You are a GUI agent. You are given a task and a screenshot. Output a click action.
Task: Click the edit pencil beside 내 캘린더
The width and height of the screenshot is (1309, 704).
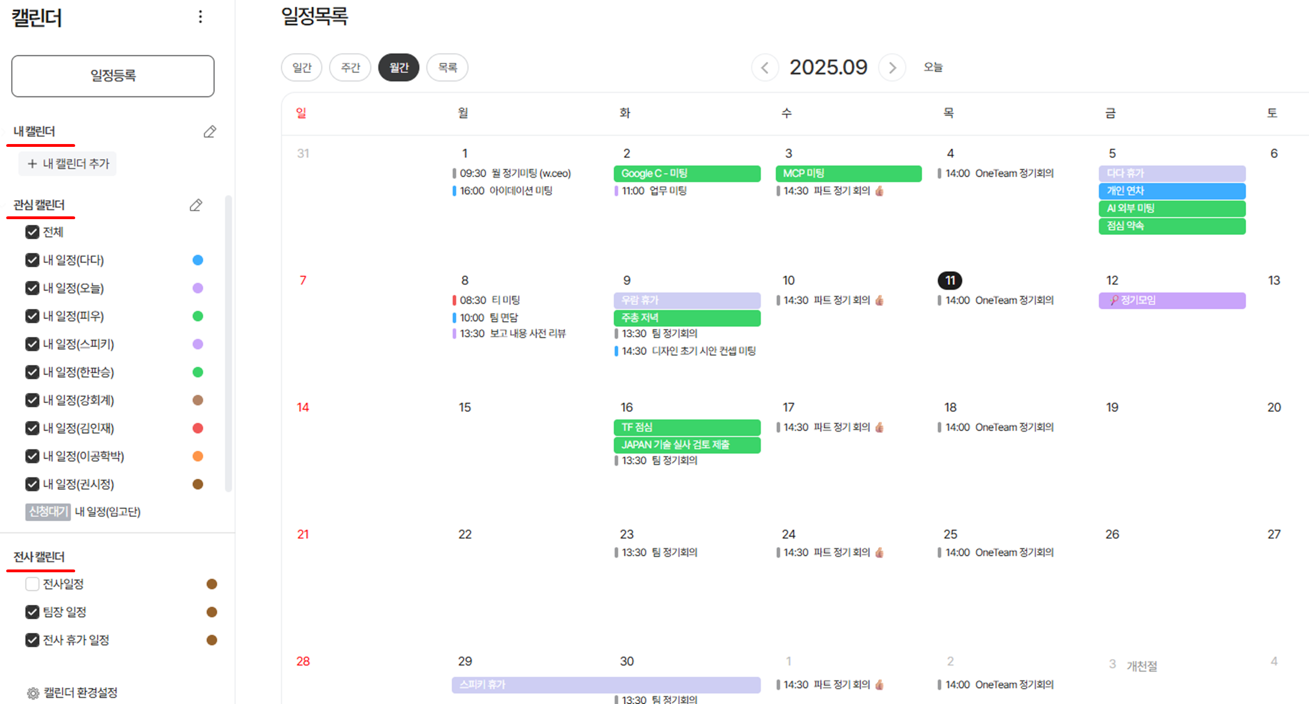pos(210,131)
